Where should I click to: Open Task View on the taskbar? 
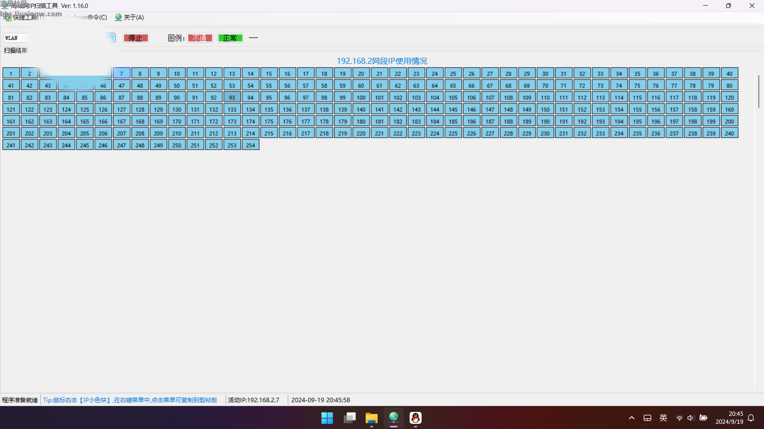click(x=350, y=418)
